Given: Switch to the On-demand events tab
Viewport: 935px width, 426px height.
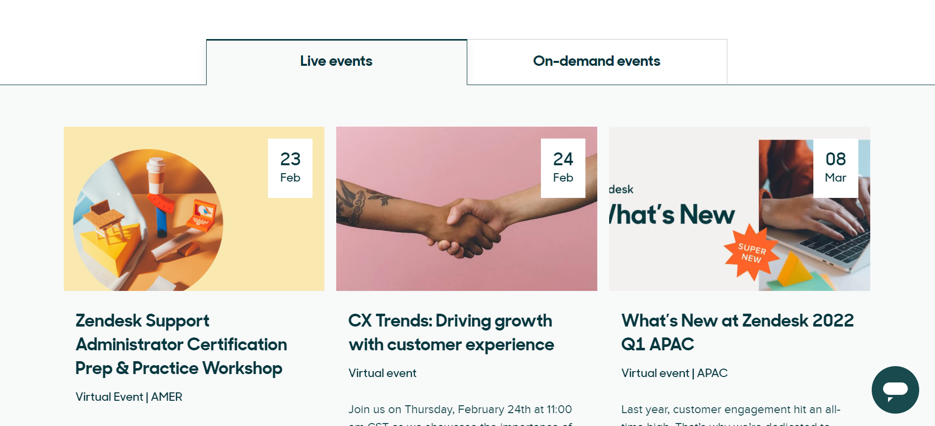Looking at the screenshot, I should click(x=596, y=61).
